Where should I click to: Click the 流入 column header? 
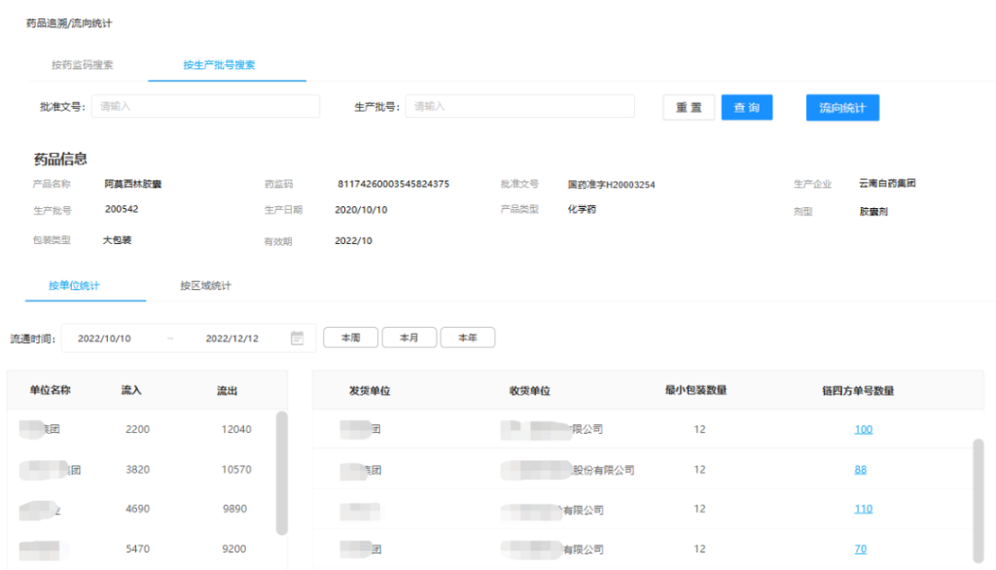point(131,390)
